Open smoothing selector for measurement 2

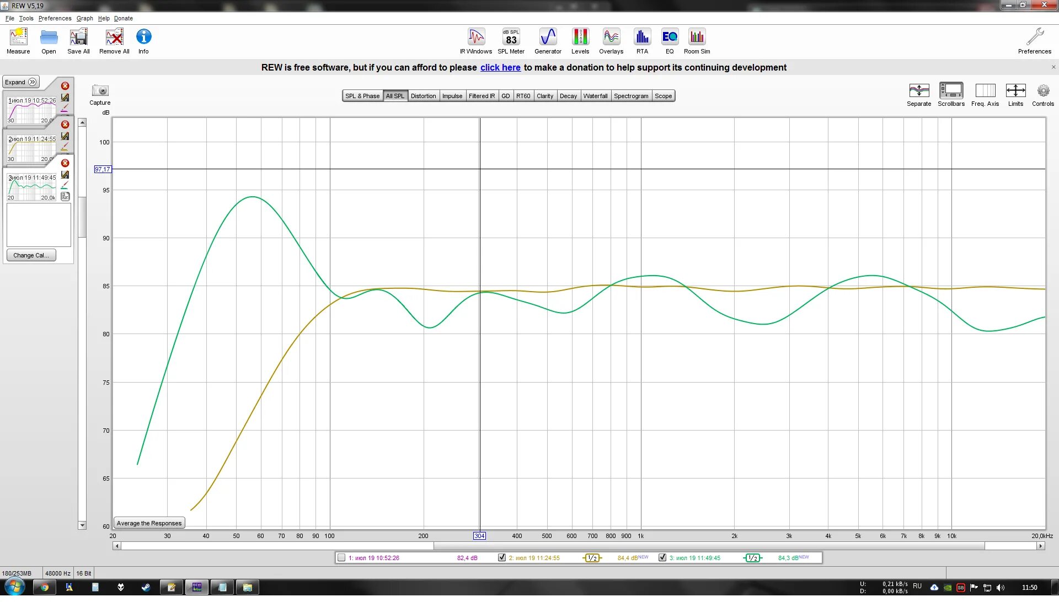tap(592, 558)
